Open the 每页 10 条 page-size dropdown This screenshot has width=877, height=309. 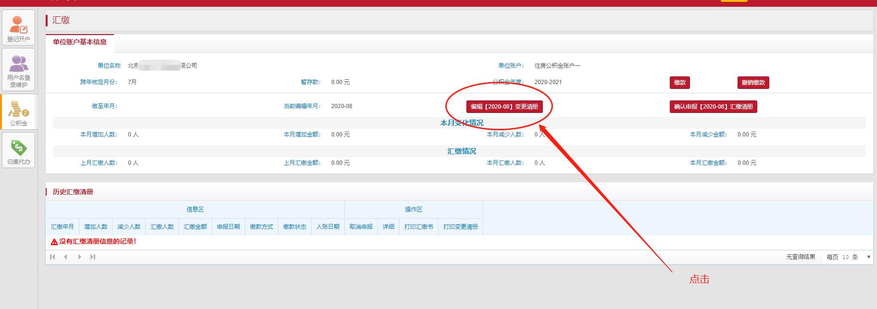coord(848,257)
